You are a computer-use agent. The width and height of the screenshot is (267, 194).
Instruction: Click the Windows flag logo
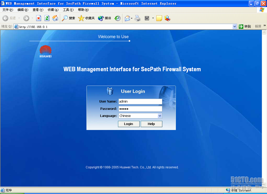262,10
